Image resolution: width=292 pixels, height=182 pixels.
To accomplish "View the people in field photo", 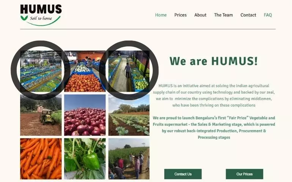I will pyautogui.click(x=129, y=159).
